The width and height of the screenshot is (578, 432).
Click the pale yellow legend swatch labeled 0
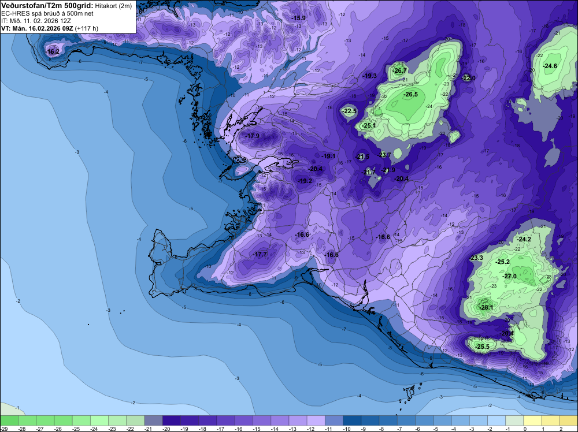coord(533,420)
